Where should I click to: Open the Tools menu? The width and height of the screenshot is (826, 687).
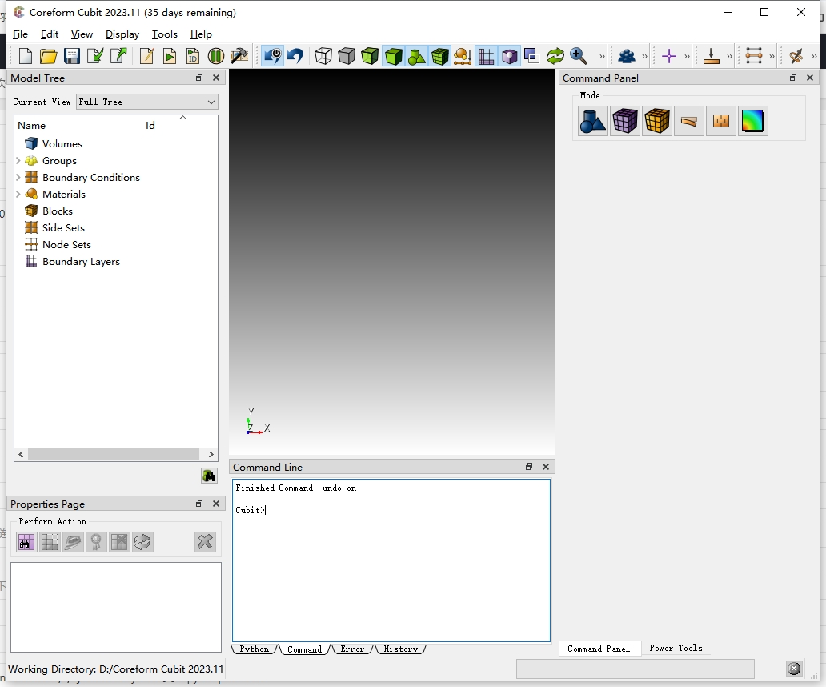(164, 34)
